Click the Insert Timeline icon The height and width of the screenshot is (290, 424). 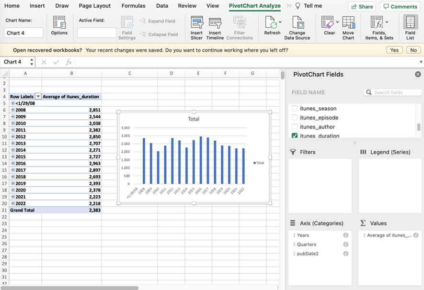click(x=215, y=23)
